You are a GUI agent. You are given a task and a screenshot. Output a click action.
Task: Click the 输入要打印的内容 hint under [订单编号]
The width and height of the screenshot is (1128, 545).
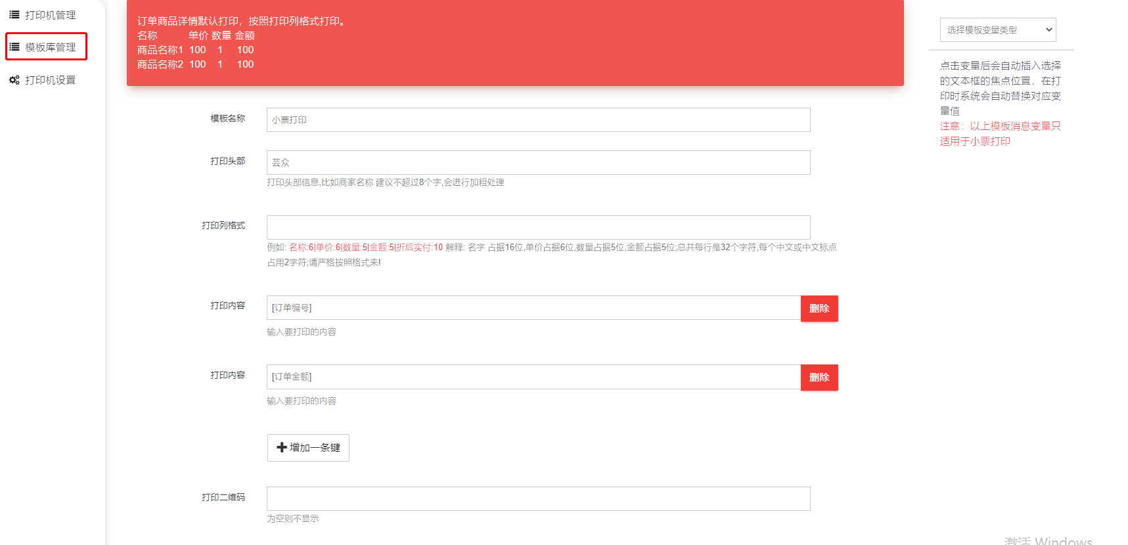[302, 332]
